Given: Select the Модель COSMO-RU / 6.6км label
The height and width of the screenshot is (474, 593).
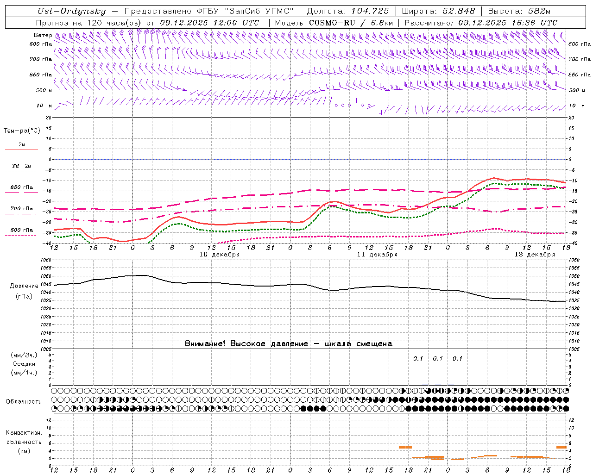Looking at the screenshot, I should (334, 23).
